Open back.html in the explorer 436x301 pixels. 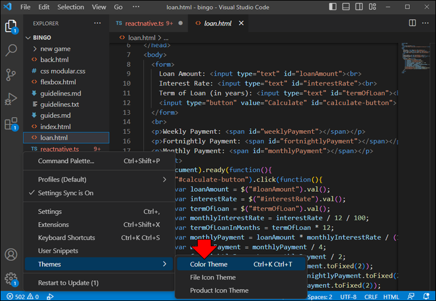coord(66,60)
